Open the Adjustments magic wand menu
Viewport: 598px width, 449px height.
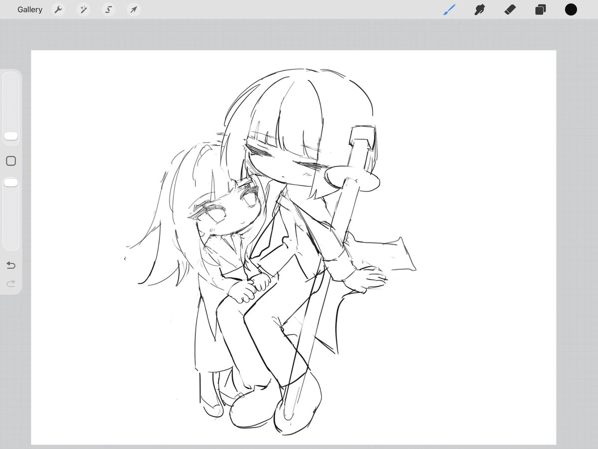click(x=83, y=9)
